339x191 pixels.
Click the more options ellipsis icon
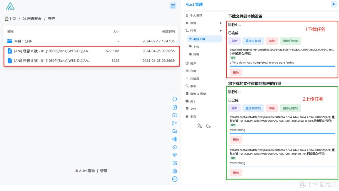click(175, 179)
